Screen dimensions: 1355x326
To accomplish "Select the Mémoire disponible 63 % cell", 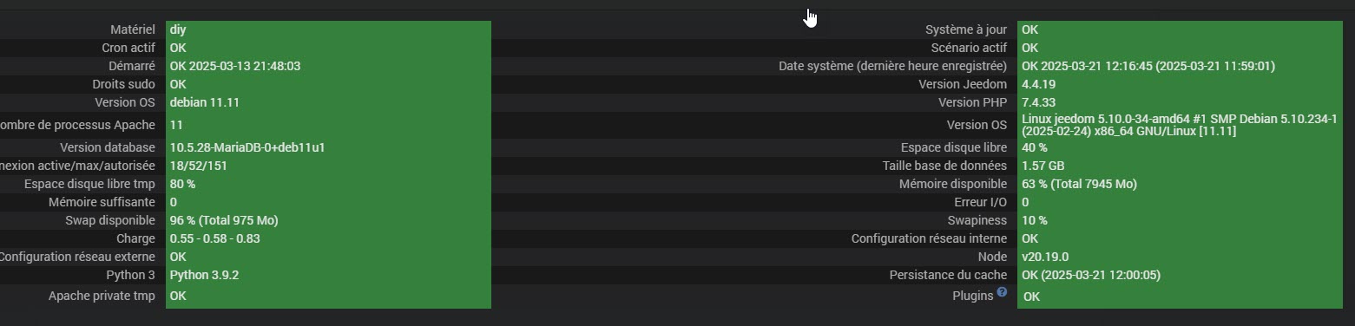I will coord(1181,184).
